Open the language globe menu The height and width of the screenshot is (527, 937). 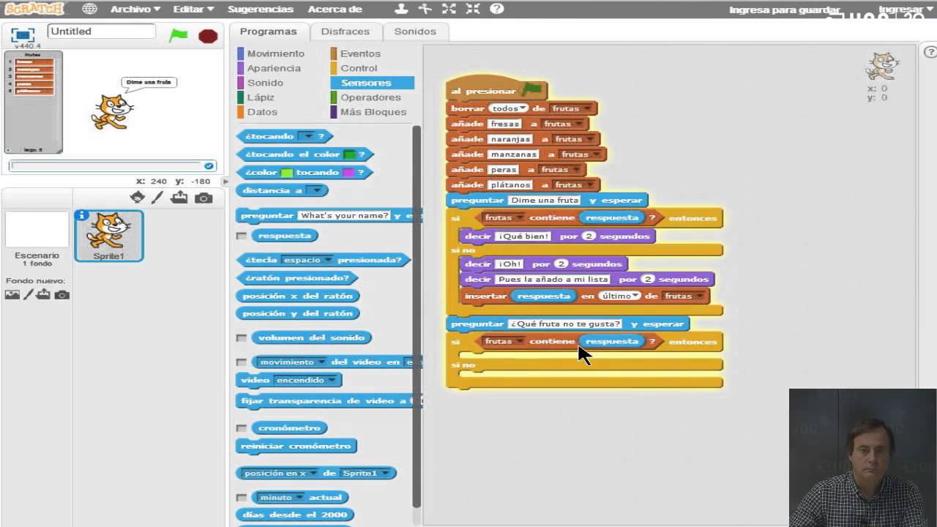coord(89,9)
